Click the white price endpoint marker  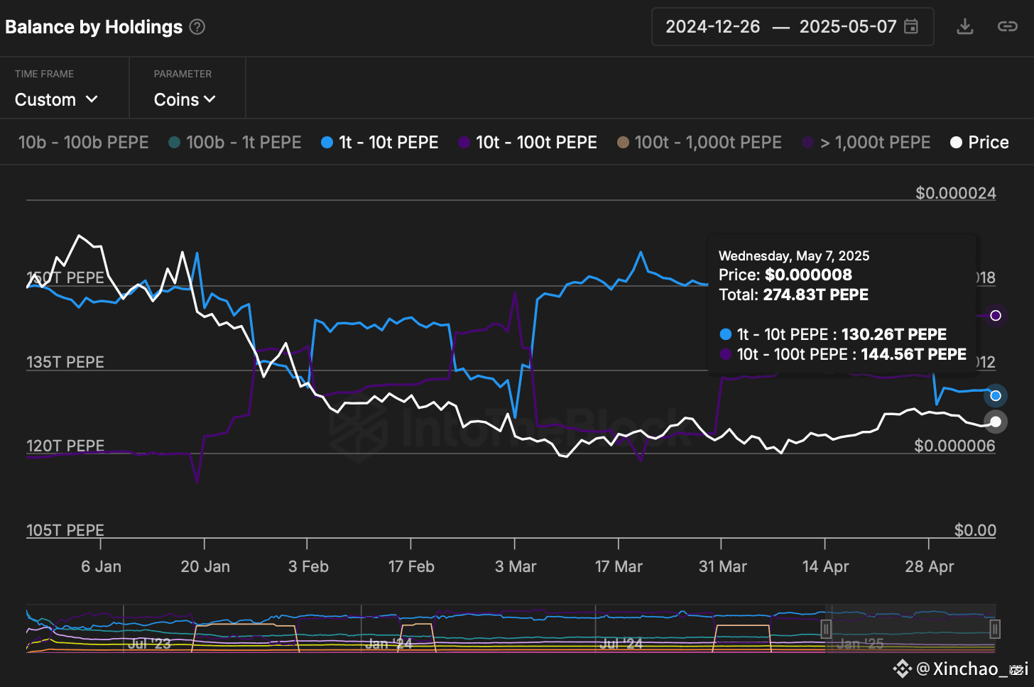point(996,422)
